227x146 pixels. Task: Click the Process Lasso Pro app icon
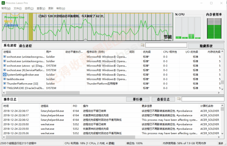[3, 3]
